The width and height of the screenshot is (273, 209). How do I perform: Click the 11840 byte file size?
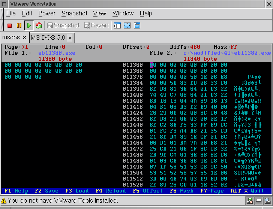pyautogui.click(x=200, y=59)
